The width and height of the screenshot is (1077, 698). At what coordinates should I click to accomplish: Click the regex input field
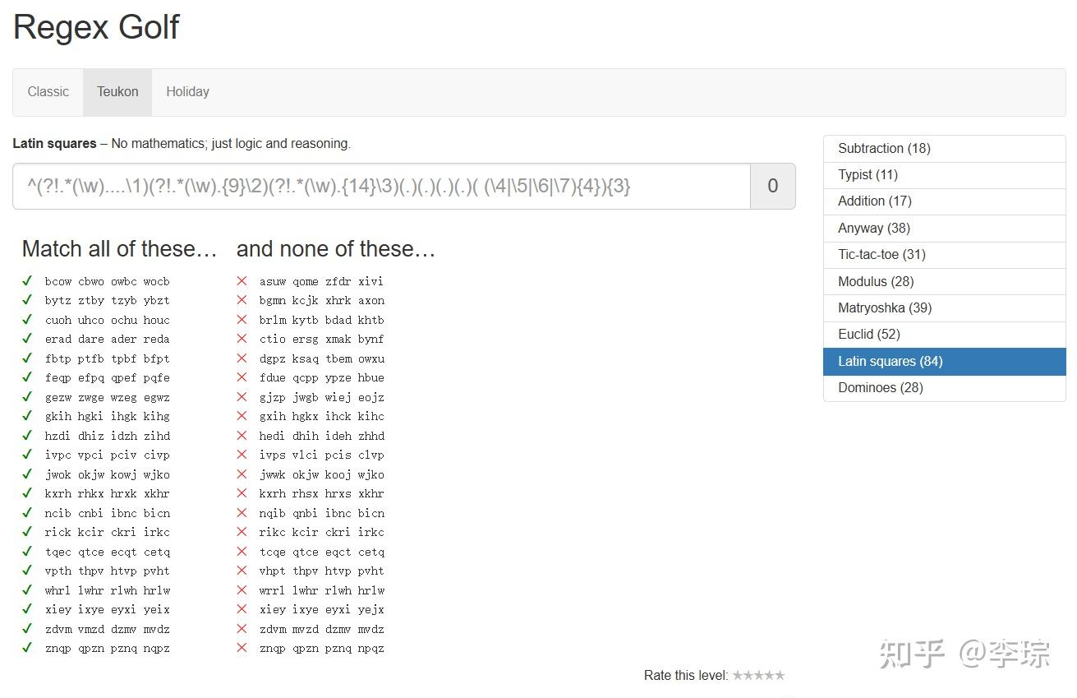click(381, 187)
